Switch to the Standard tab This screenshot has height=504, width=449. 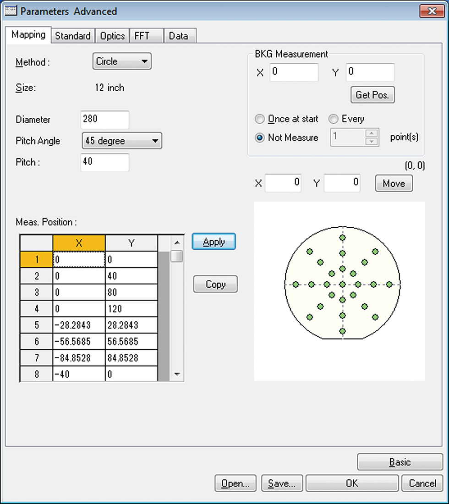[x=72, y=35]
